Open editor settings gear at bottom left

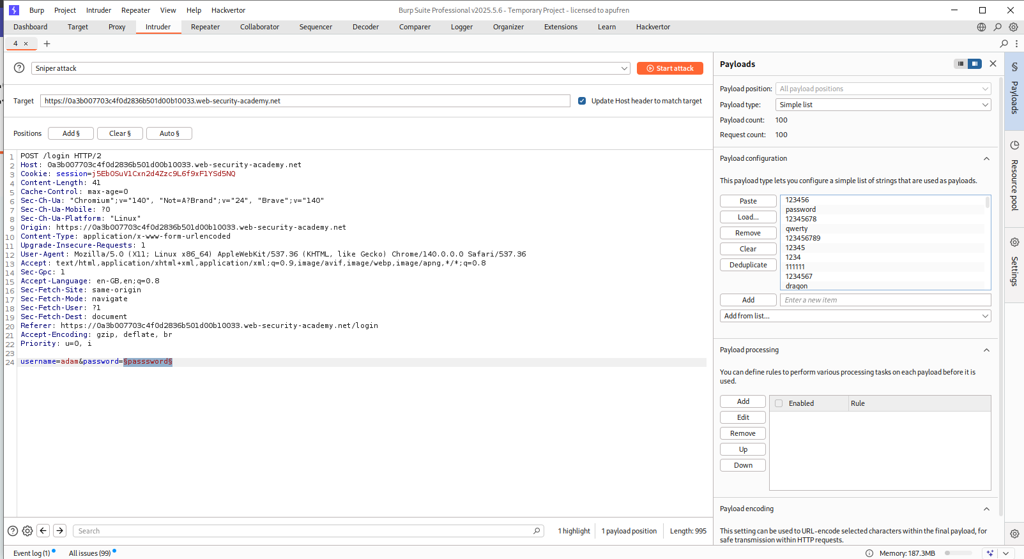(27, 531)
